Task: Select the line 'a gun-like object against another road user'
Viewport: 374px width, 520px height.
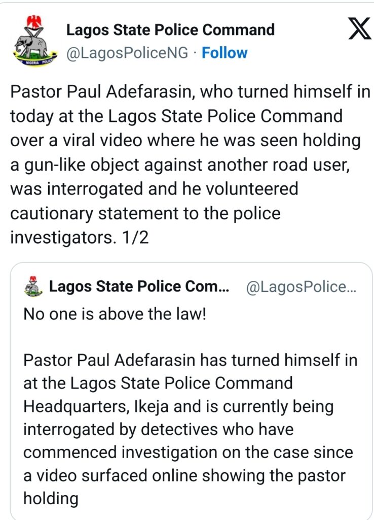Action: click(180, 165)
